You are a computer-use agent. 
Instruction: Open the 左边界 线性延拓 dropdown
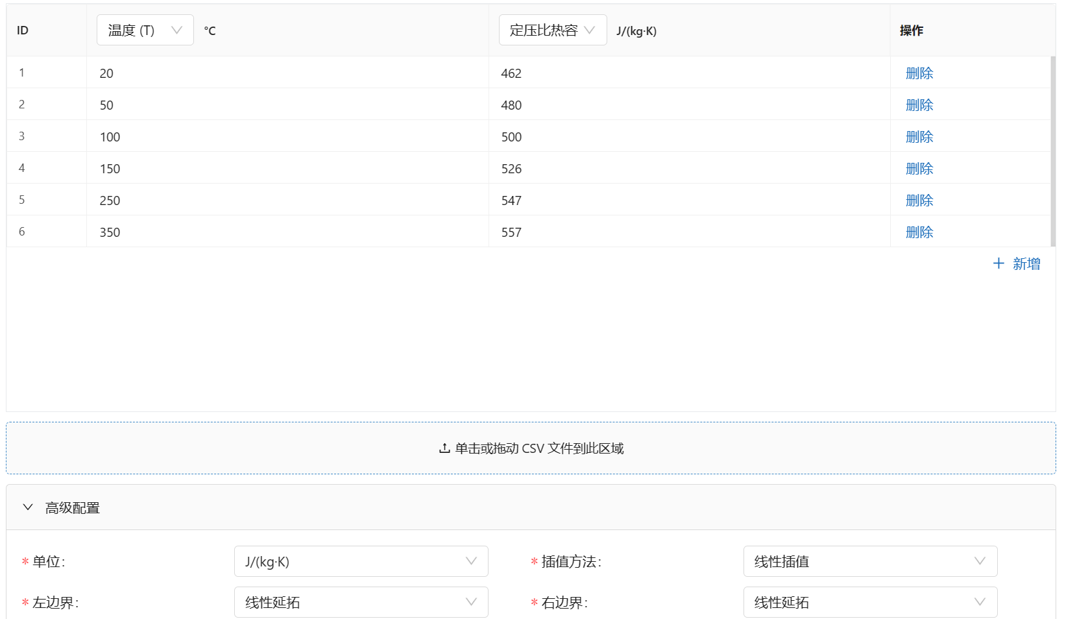(361, 602)
